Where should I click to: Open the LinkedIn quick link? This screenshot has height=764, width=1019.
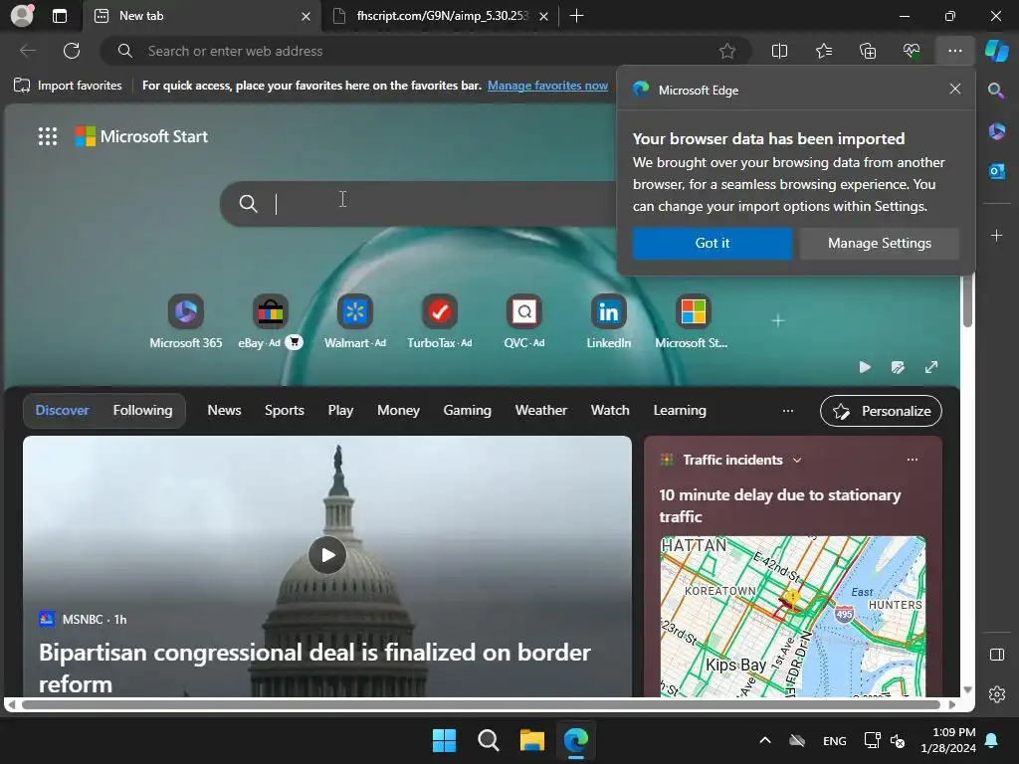[608, 321]
